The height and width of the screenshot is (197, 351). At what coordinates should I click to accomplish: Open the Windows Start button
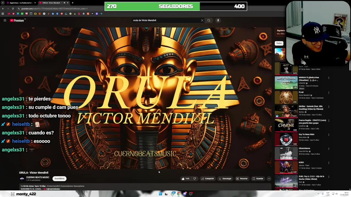(160, 194)
